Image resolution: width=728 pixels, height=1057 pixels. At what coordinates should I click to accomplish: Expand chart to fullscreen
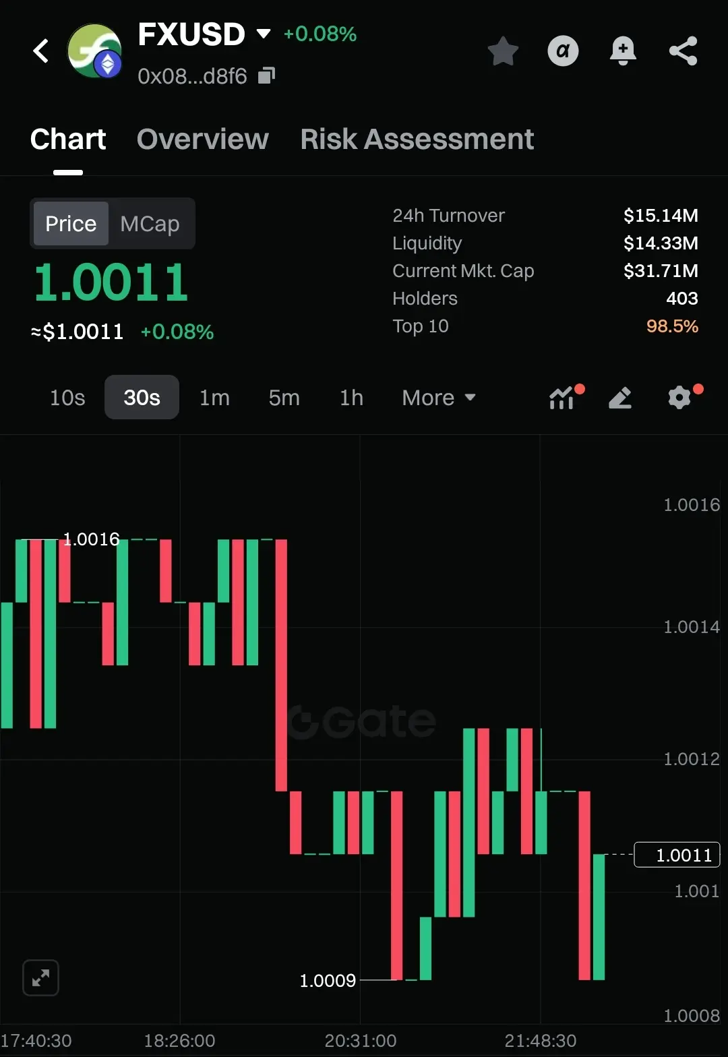point(40,977)
